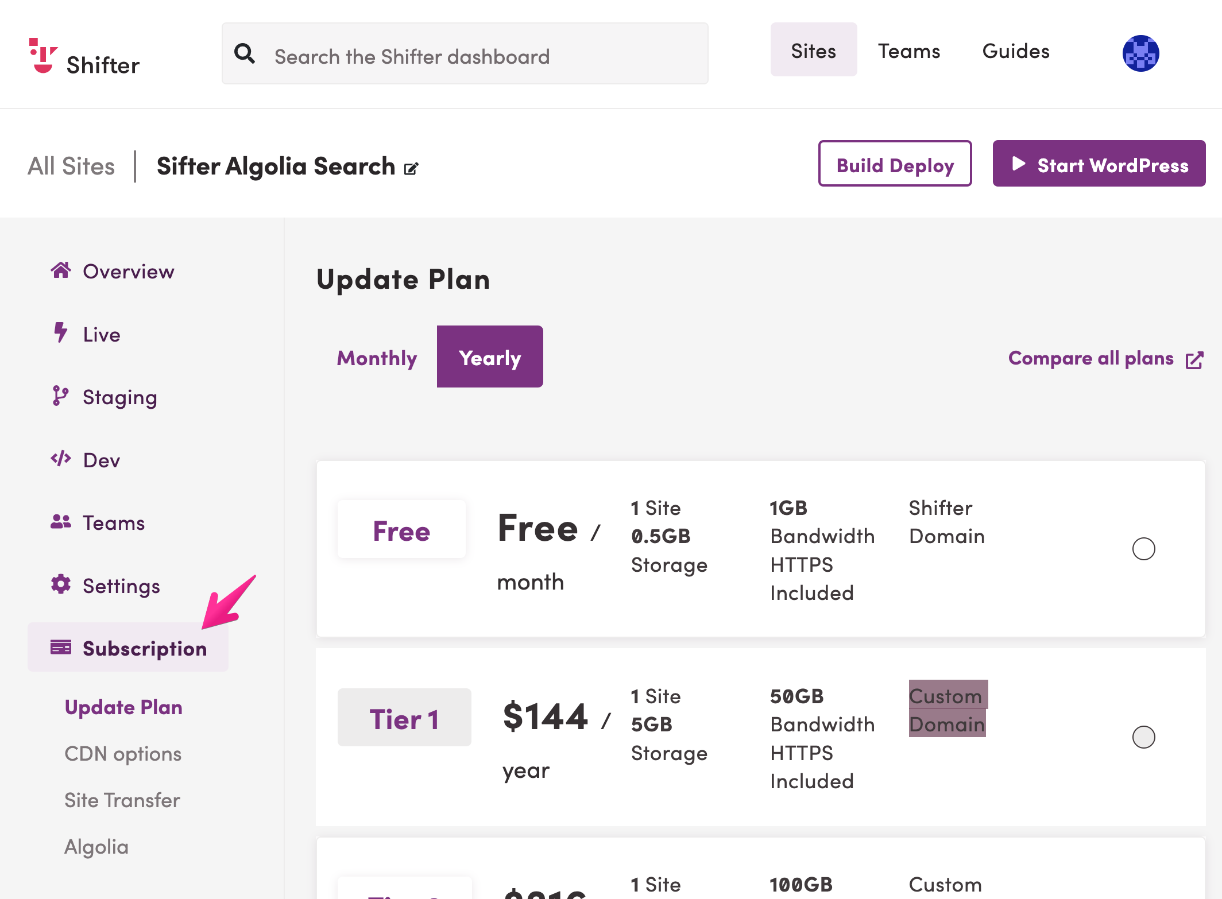Click the people Teams icon in sidebar

pos(60,521)
